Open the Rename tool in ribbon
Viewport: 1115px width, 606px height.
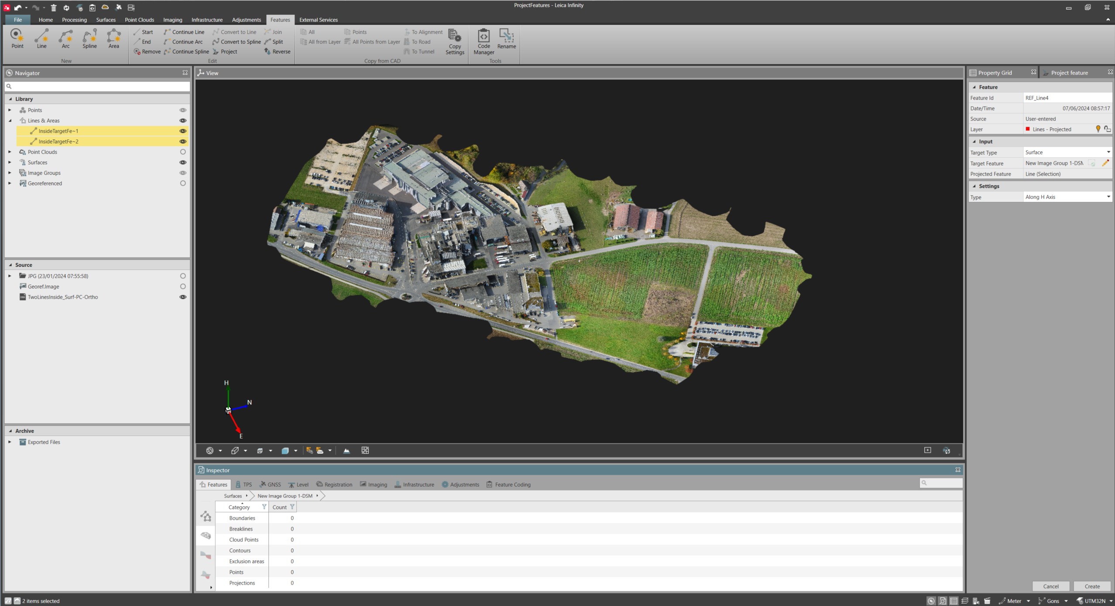tap(506, 39)
